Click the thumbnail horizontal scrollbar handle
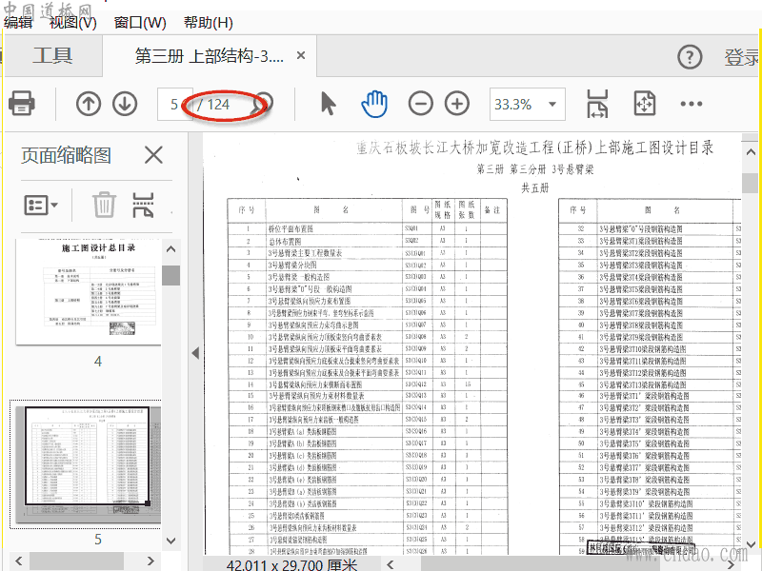 (76, 561)
